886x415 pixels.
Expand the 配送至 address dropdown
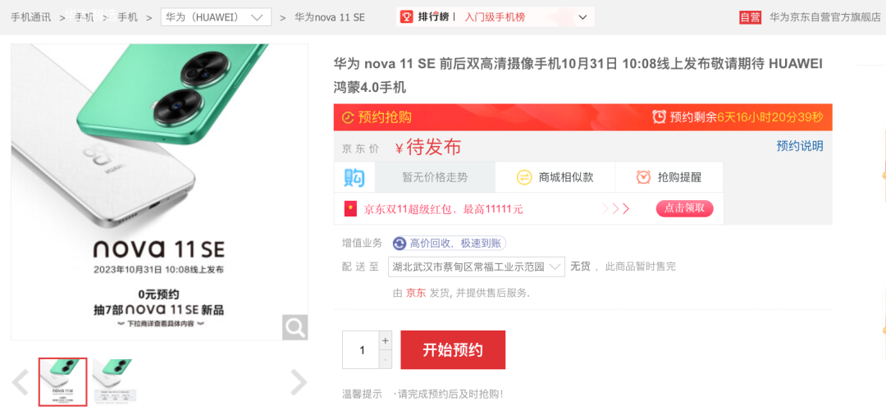[x=477, y=267]
